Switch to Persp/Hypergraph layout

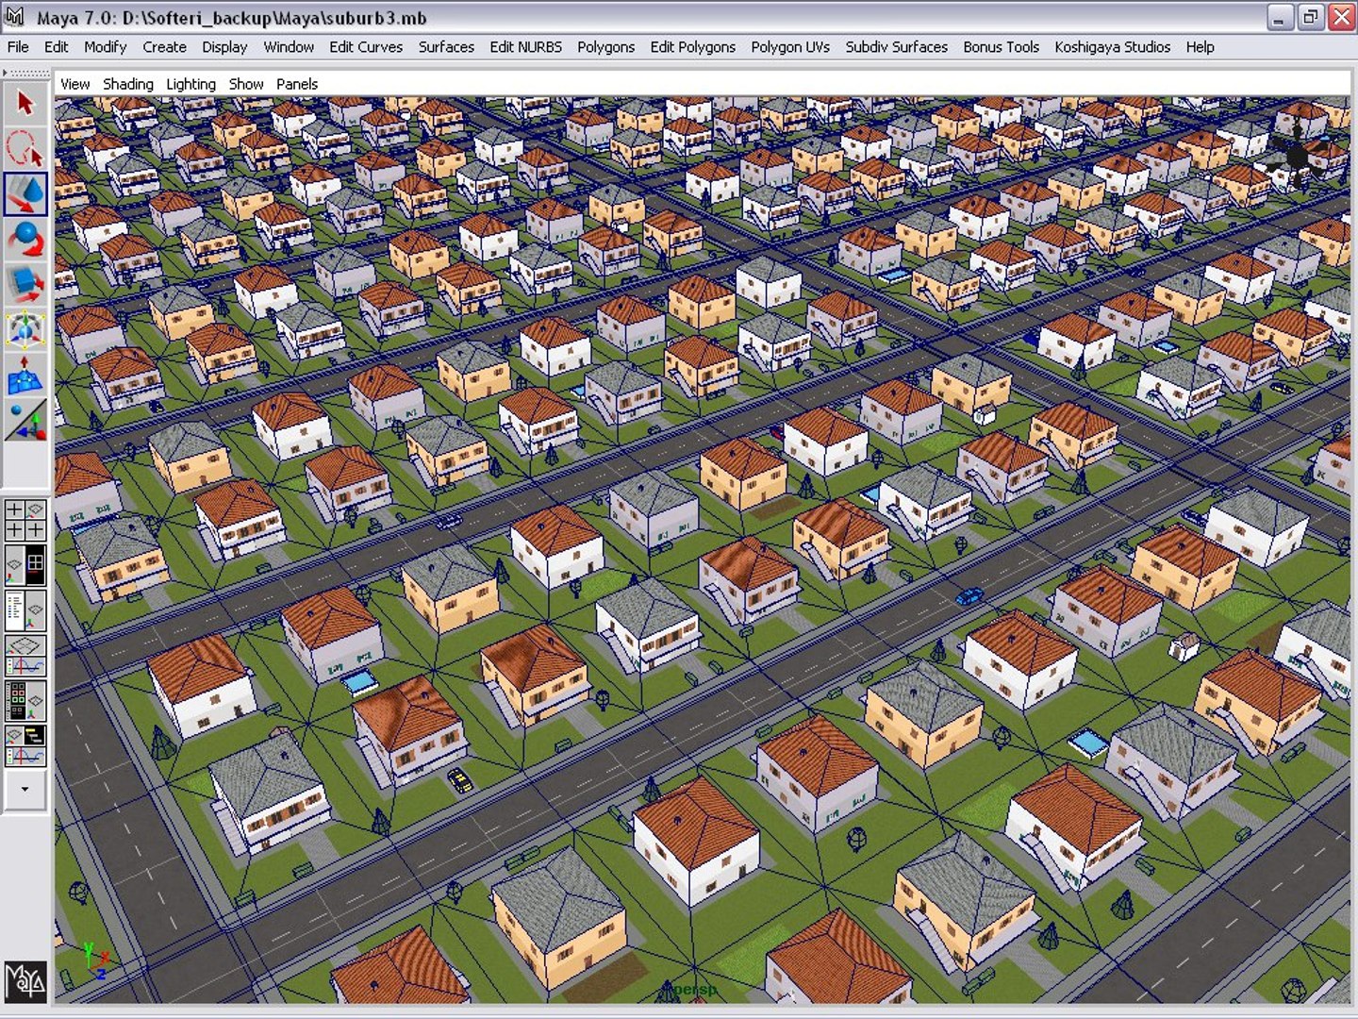(25, 566)
